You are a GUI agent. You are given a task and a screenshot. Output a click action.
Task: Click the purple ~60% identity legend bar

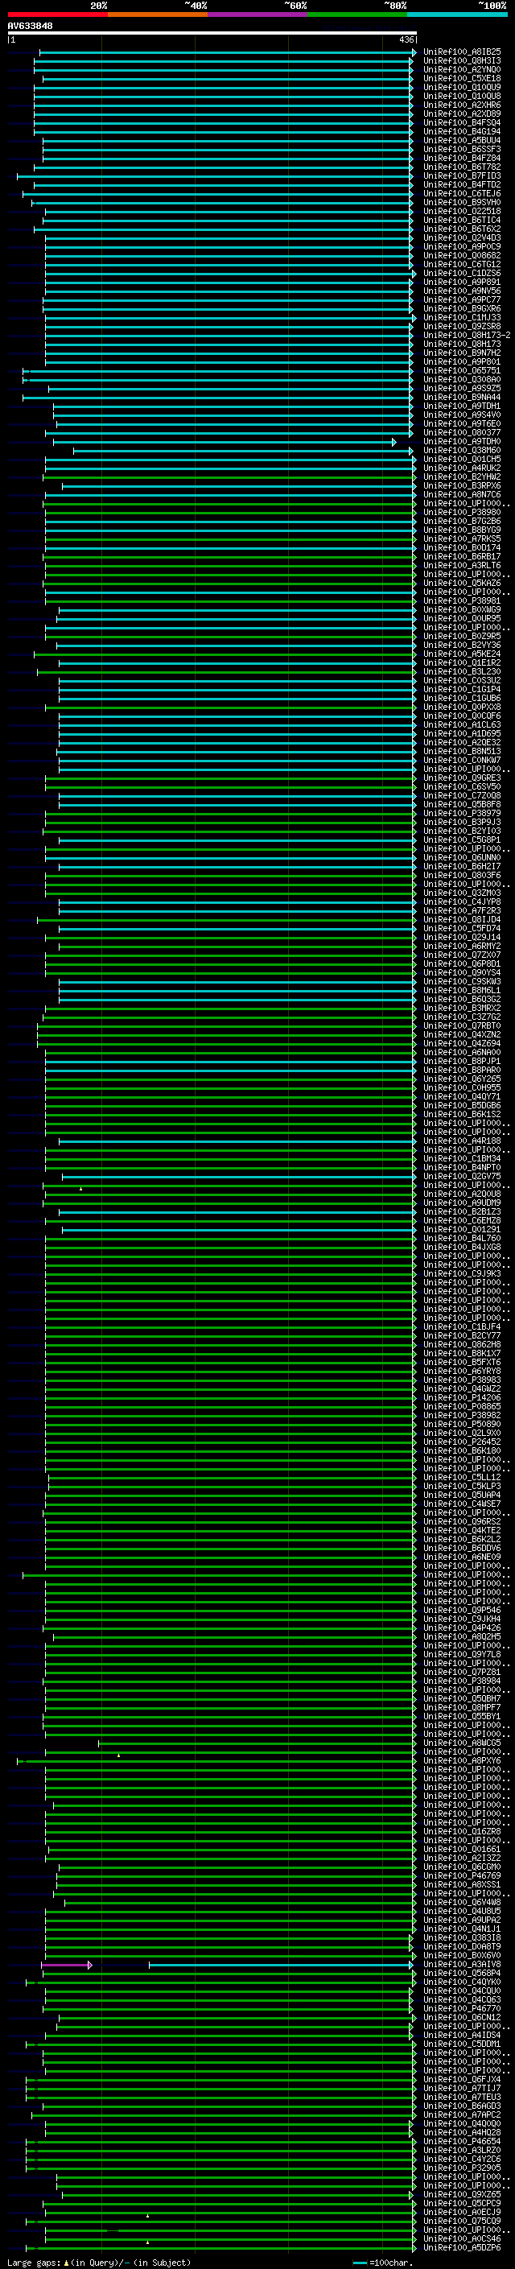pos(258,14)
